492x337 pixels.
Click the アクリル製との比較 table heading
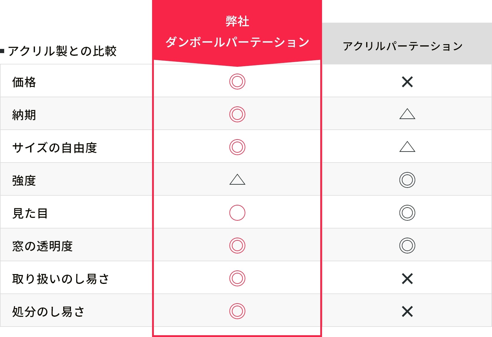click(62, 51)
